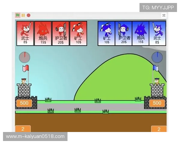The image size is (180, 144).
Task: Choose the red 炮兵 unit card (15$)
Action: [43, 33]
